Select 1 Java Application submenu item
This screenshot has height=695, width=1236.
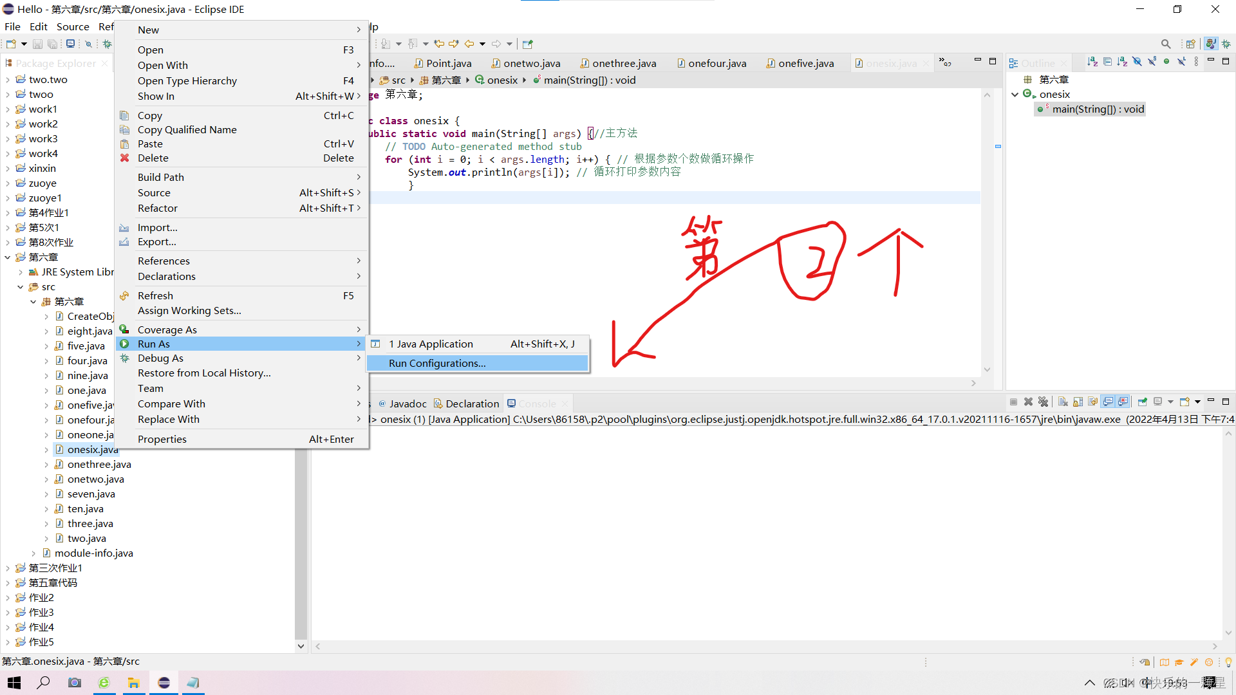477,344
